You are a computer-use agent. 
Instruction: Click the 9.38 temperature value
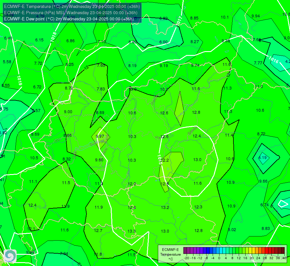pos(226,41)
